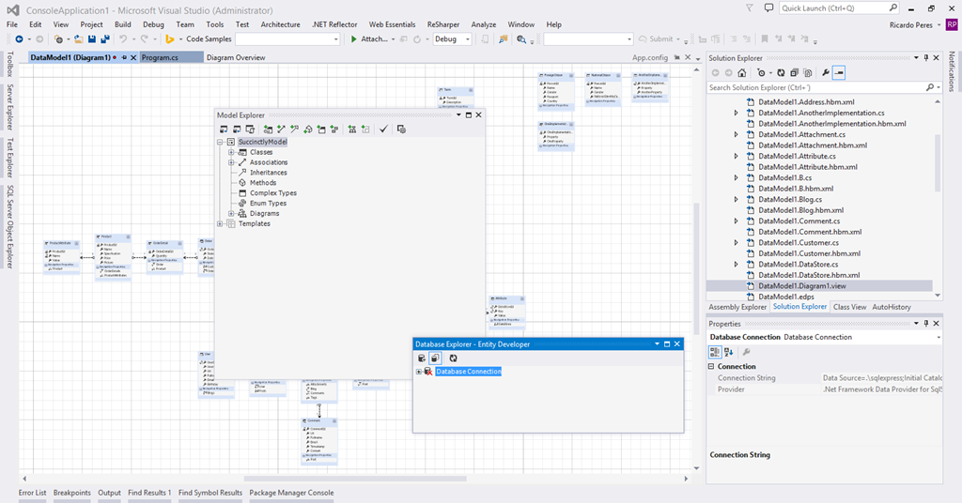962x503 pixels.
Task: Click the refresh icon in Database Explorer
Action: coord(453,358)
